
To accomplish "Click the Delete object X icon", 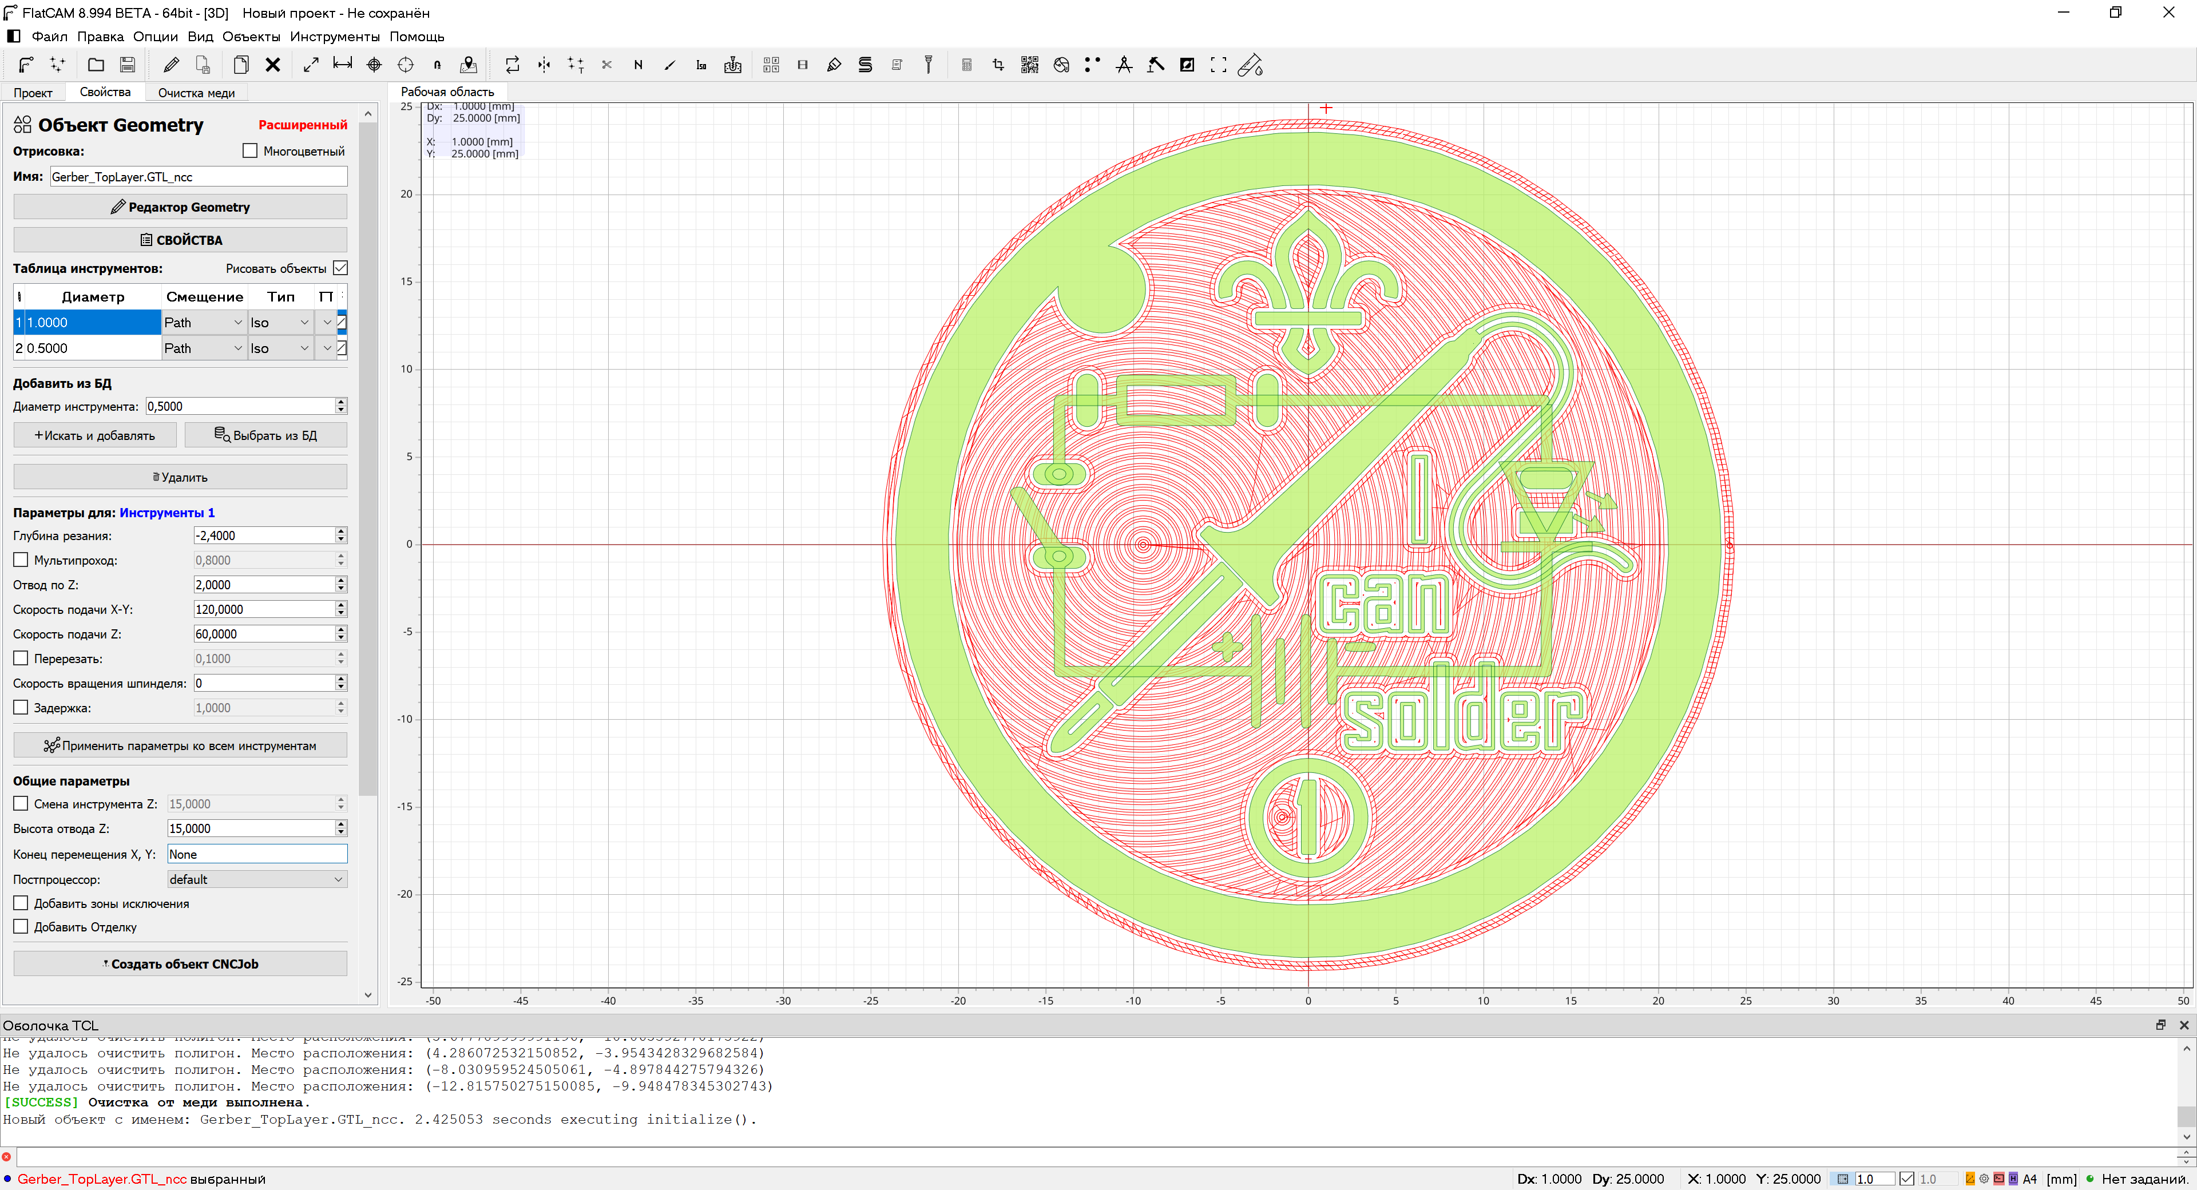I will click(273, 65).
